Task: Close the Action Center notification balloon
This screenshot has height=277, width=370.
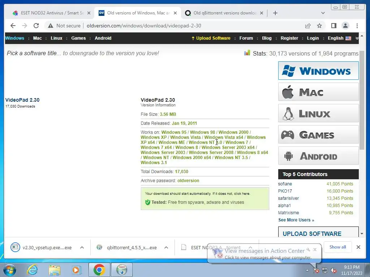Action: (x=315, y=250)
